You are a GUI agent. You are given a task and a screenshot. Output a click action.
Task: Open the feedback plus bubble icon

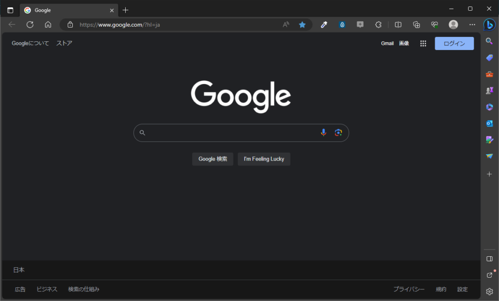pos(360,24)
